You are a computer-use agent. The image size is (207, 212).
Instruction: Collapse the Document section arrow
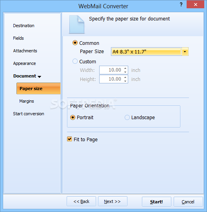(39, 77)
